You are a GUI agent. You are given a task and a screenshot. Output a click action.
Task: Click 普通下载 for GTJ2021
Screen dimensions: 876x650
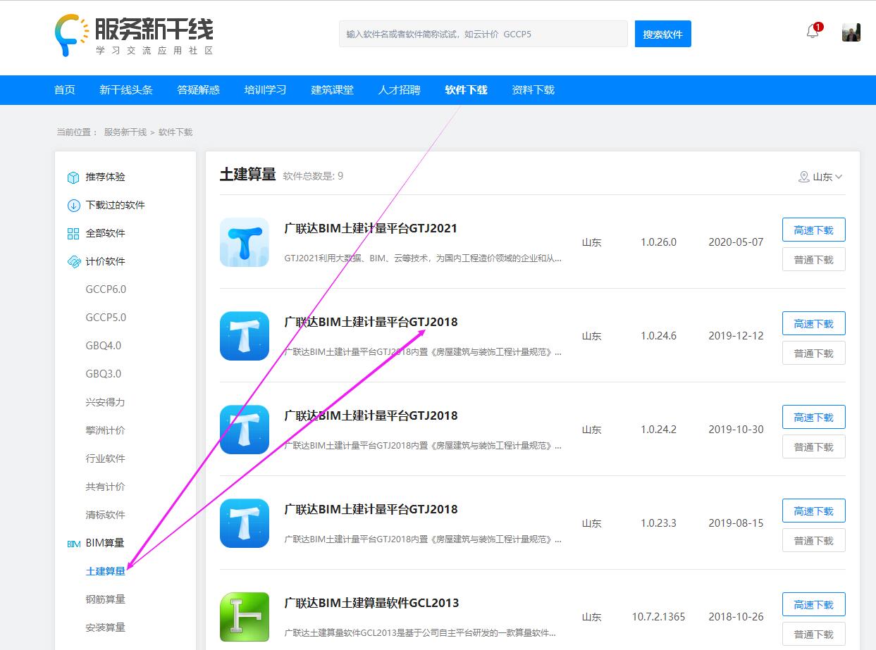point(814,259)
